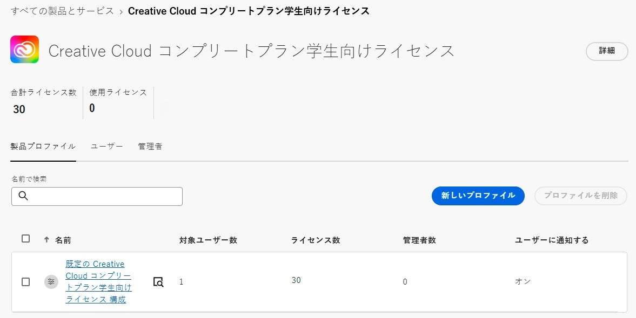Open the 詳細 button

coord(607,51)
